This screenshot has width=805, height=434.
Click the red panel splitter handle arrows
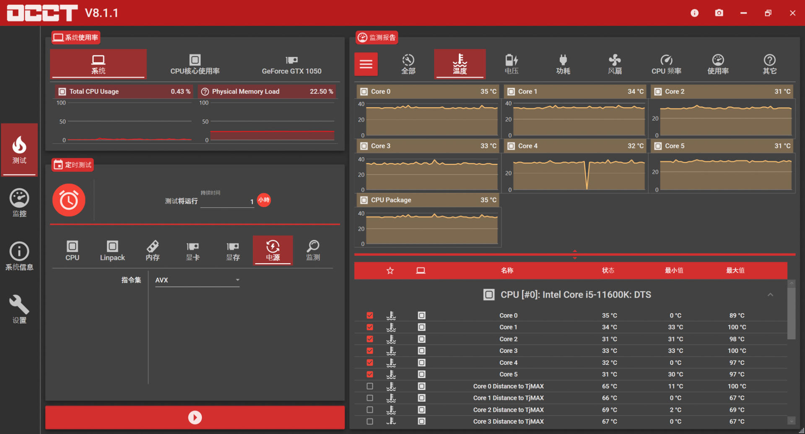[575, 255]
